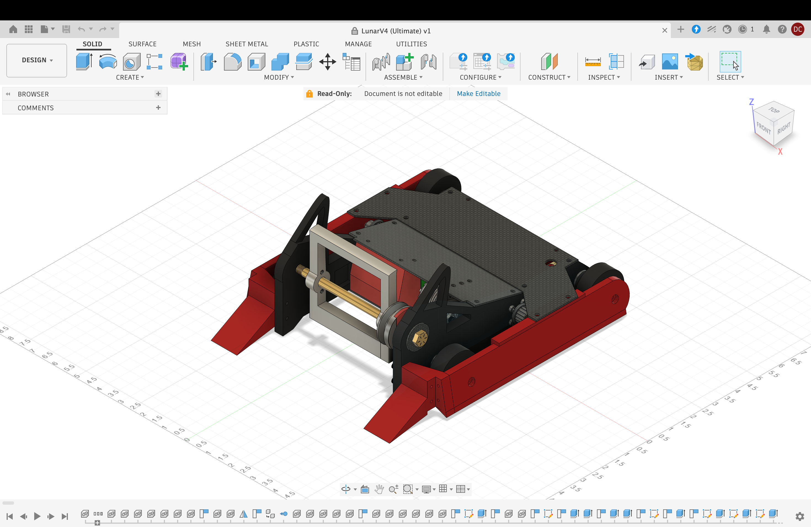Switch to the UTILITIES tab

tap(411, 44)
